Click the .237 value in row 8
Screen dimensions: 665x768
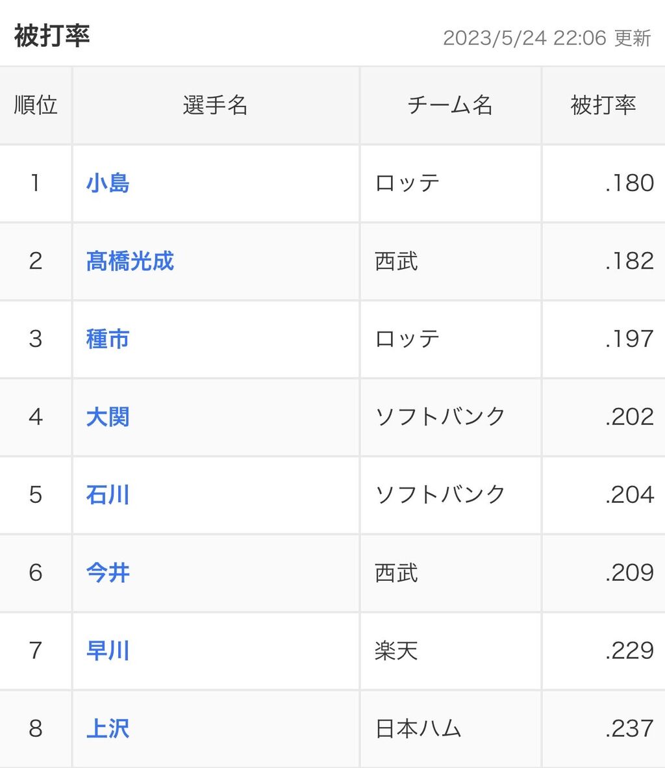(629, 728)
